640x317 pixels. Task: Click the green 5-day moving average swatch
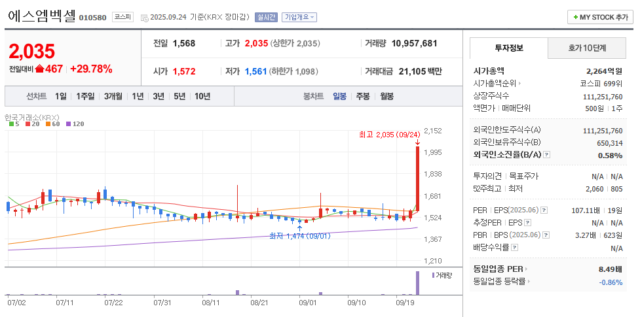[11, 124]
